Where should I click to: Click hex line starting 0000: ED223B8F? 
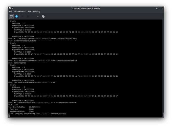click(x=42, y=103)
